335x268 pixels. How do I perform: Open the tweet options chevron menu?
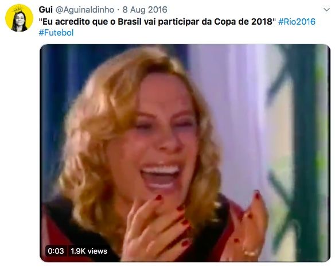(326, 10)
